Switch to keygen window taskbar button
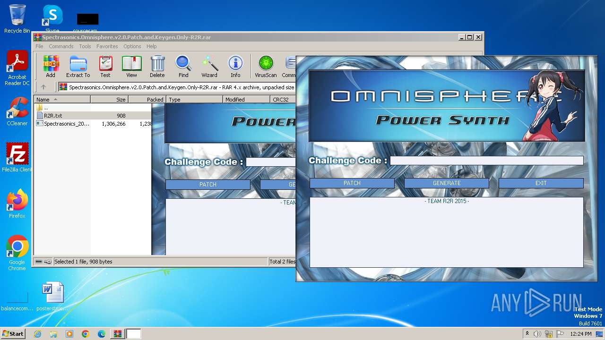The image size is (605, 340). click(134, 334)
